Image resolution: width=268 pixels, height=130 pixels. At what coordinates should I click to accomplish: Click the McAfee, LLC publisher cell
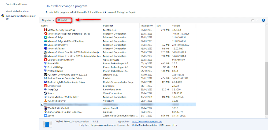(x=110, y=30)
